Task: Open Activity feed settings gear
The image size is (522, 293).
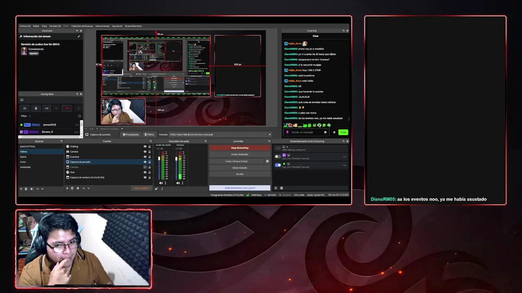Action: [x=80, y=116]
